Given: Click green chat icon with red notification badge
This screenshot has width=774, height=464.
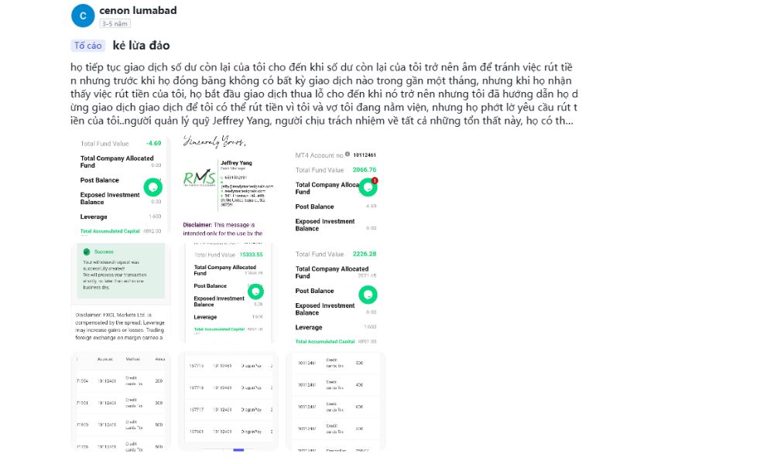Looking at the screenshot, I should 368,188.
